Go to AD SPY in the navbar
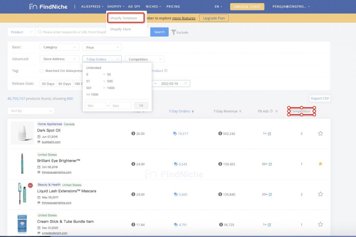The width and height of the screenshot is (356, 237). tap(134, 7)
